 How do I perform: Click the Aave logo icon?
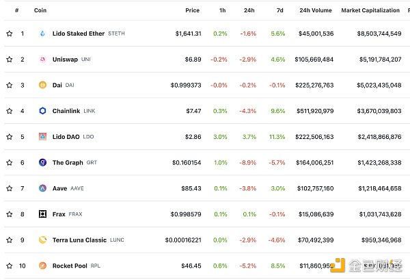[42, 188]
